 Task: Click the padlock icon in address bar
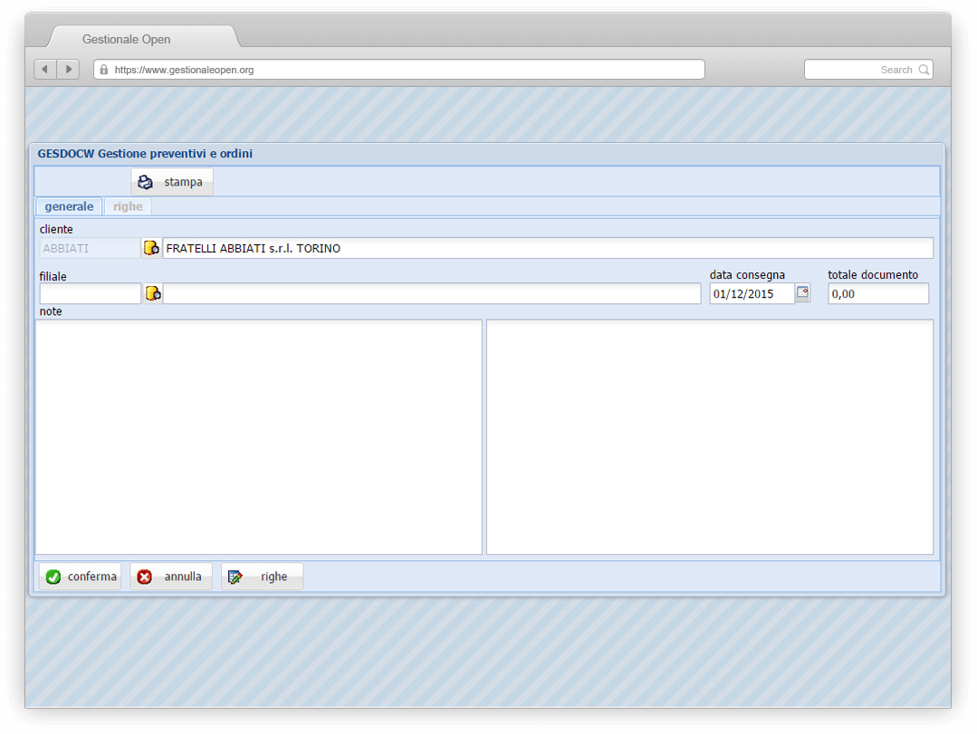(104, 70)
